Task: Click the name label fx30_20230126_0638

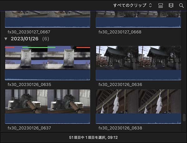Action: [x=120, y=128]
